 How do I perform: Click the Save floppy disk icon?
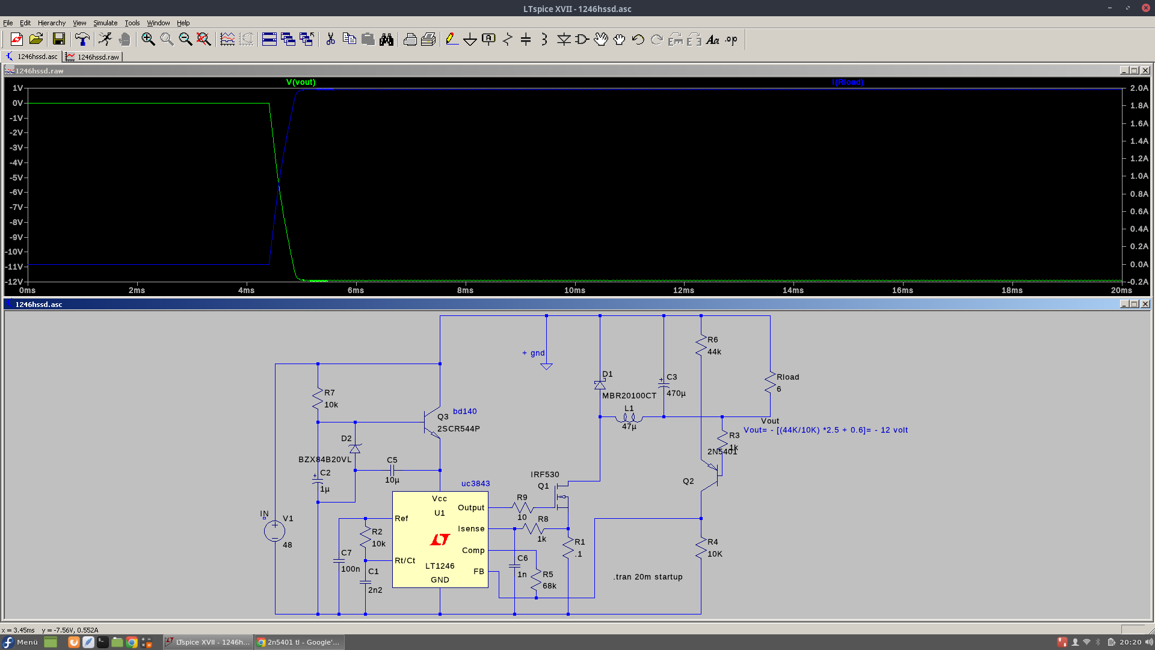pos(58,39)
